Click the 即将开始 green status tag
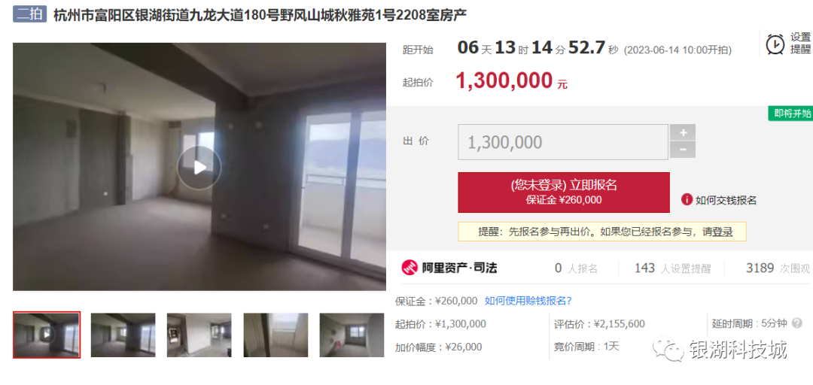This screenshot has width=813, height=385. (x=790, y=114)
